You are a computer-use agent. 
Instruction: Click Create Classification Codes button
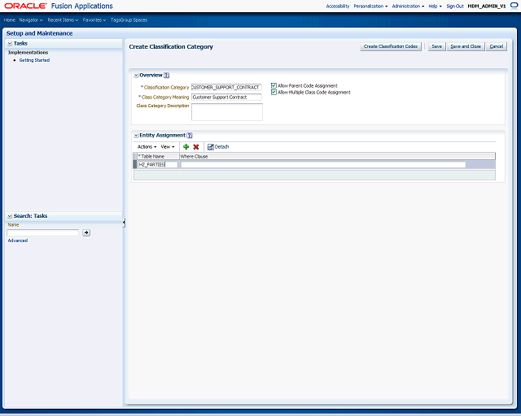(x=391, y=46)
